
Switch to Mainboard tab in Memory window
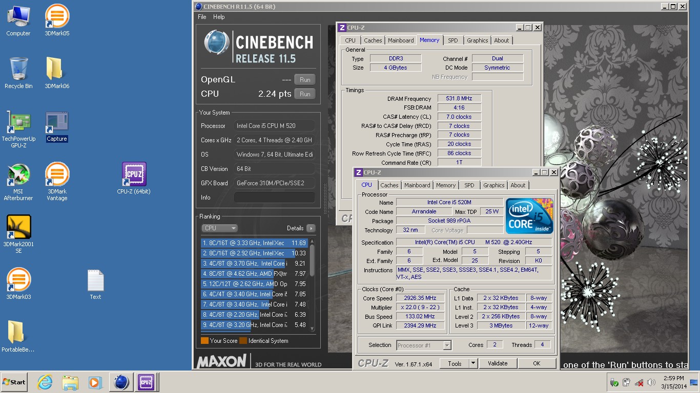point(401,40)
